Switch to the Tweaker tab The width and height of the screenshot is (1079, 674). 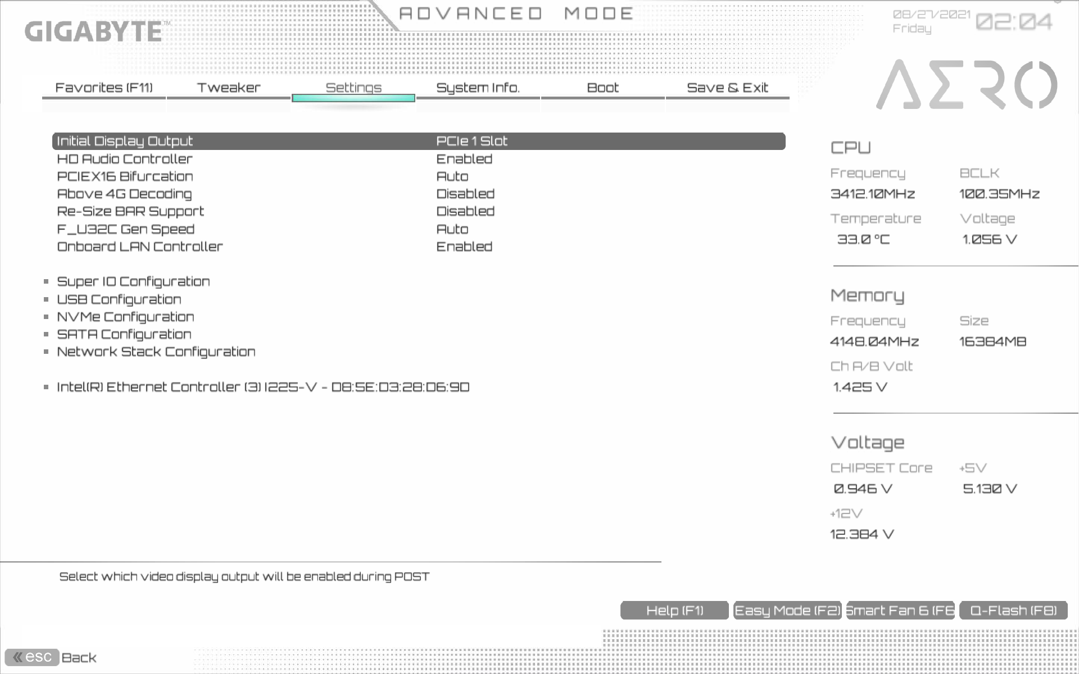[x=229, y=88]
